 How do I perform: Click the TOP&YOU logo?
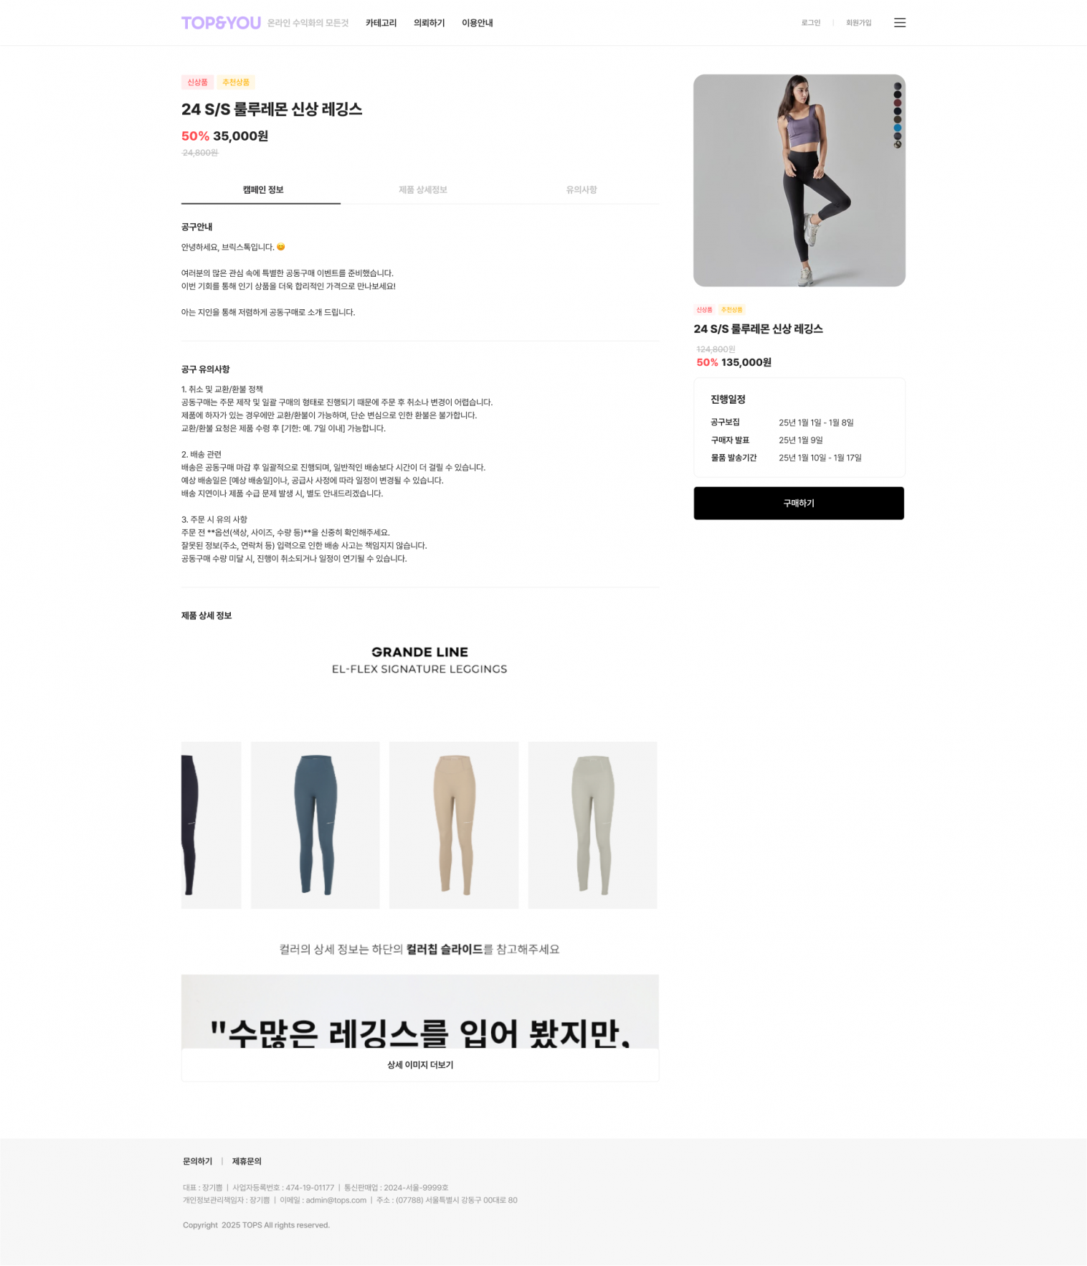221,23
